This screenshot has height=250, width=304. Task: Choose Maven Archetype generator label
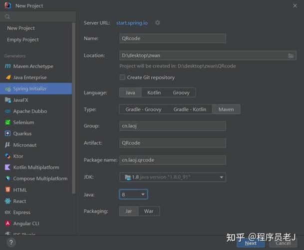pos(33,66)
